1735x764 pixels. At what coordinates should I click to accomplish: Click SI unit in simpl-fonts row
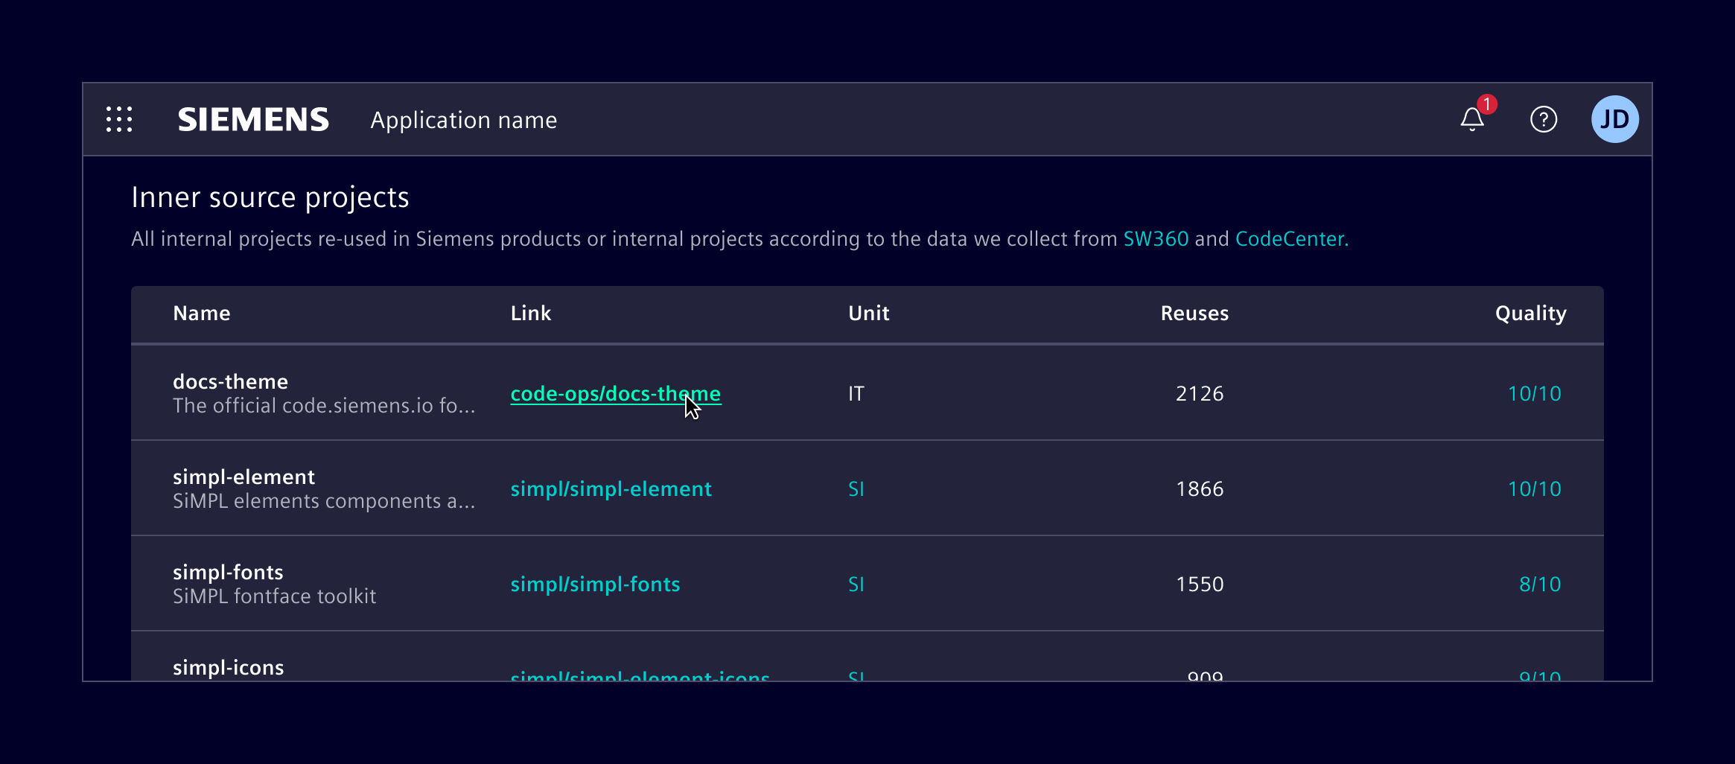point(856,584)
